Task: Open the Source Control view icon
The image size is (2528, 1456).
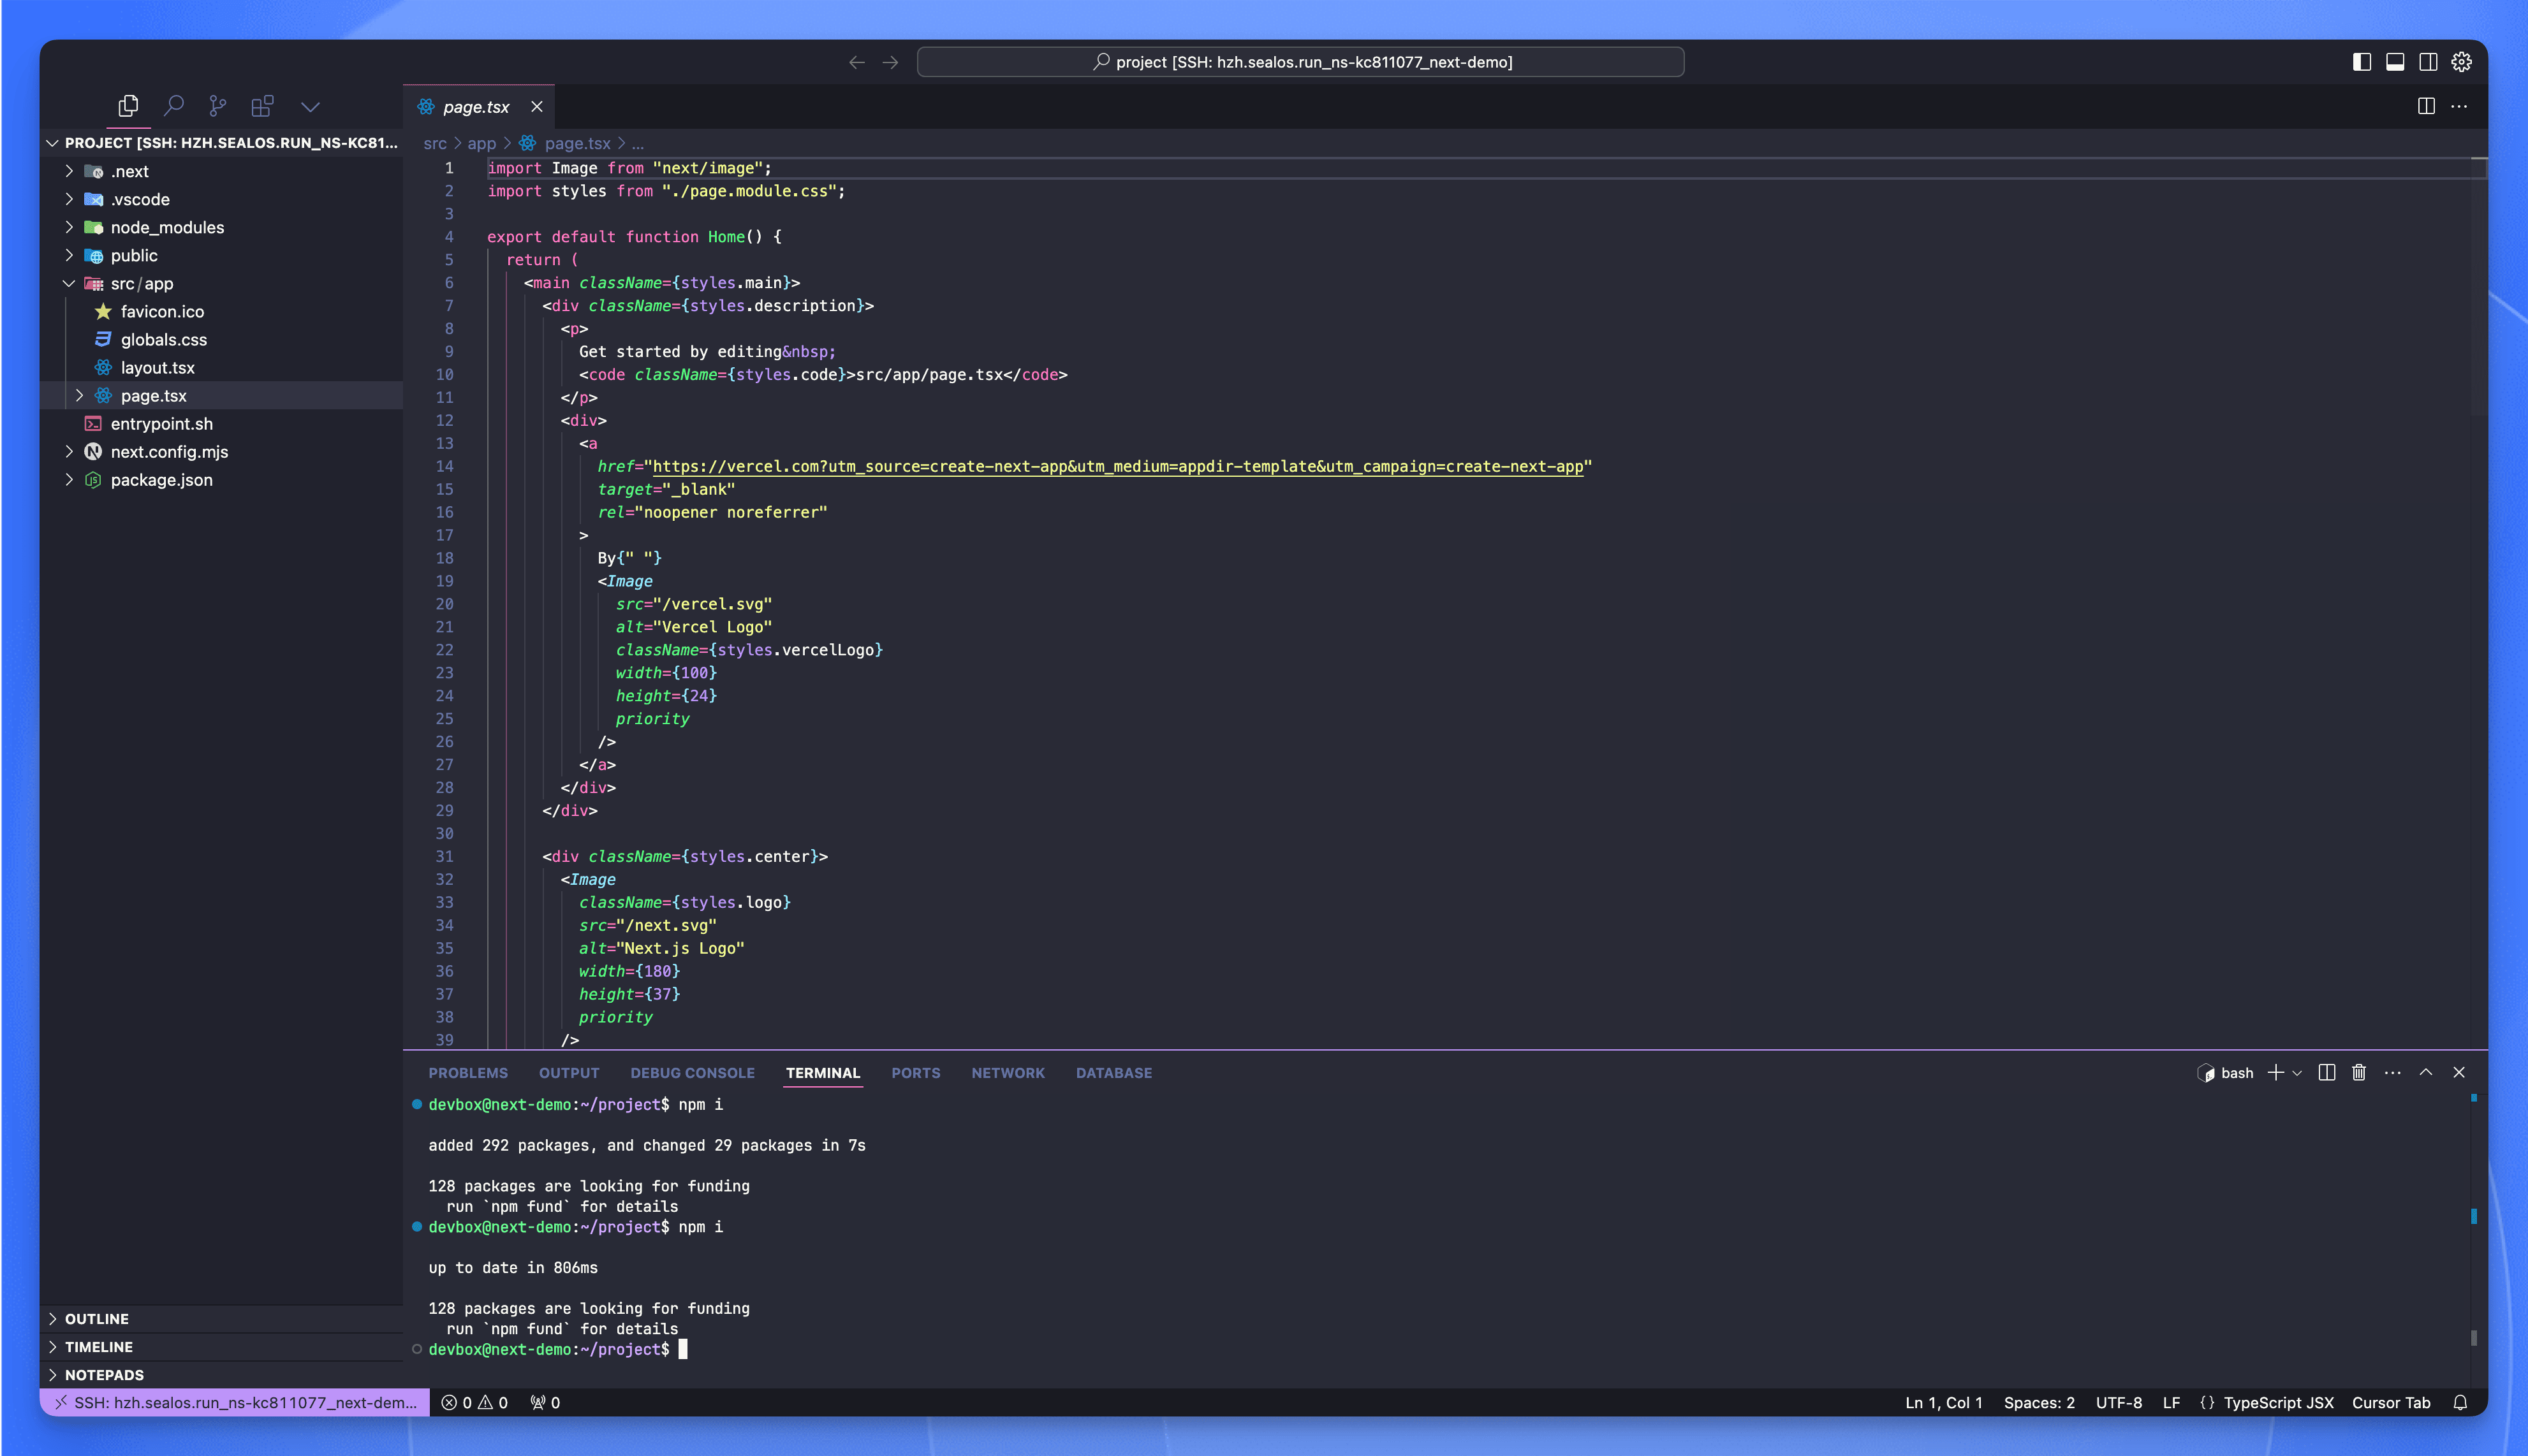Action: 217,105
